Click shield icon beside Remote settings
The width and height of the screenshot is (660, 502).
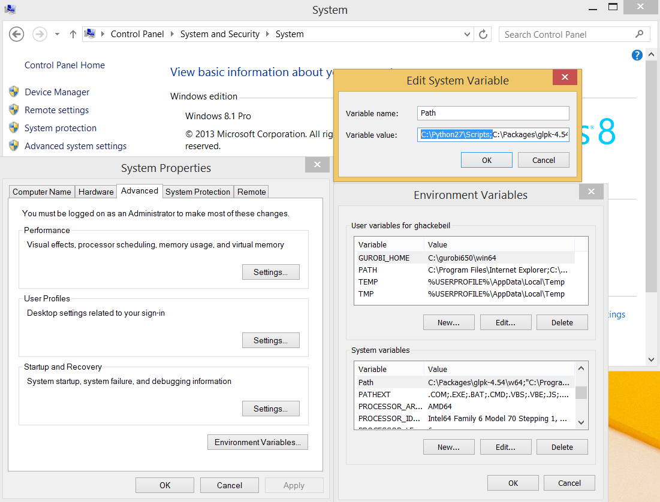pos(14,110)
